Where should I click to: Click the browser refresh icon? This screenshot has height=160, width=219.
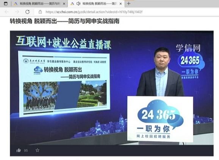(x=27, y=12)
